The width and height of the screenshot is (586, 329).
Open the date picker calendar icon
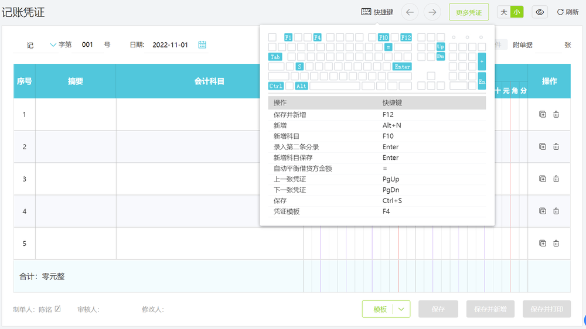pyautogui.click(x=202, y=44)
